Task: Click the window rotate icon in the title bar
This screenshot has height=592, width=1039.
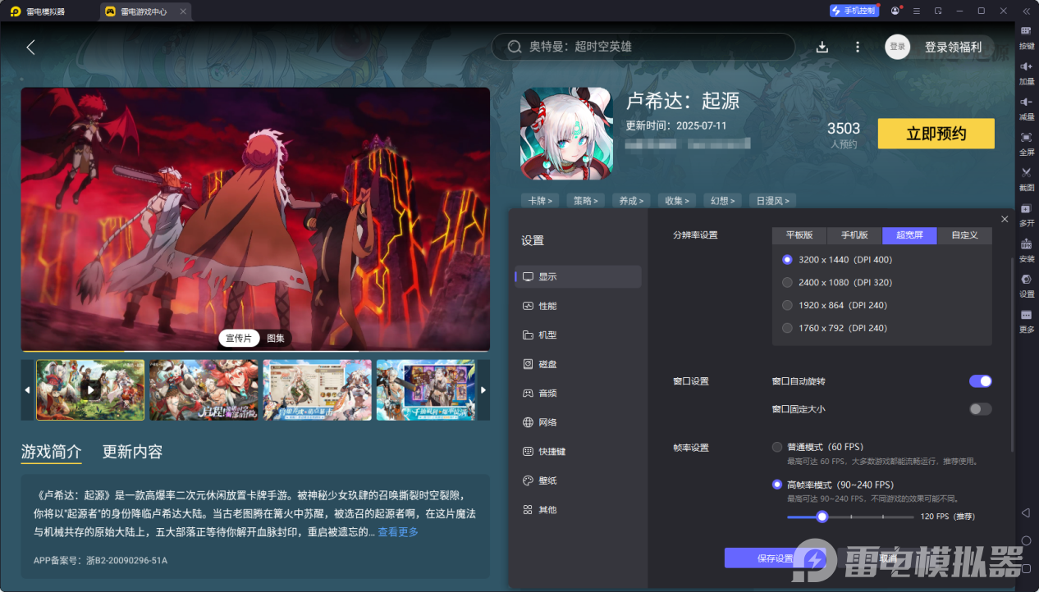Action: click(x=937, y=11)
